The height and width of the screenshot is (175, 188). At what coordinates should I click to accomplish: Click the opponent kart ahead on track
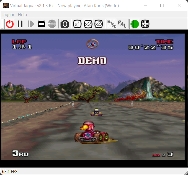tap(96, 112)
